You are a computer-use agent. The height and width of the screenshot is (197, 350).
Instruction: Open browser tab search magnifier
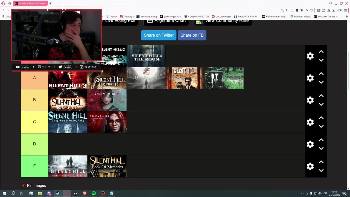331,4
